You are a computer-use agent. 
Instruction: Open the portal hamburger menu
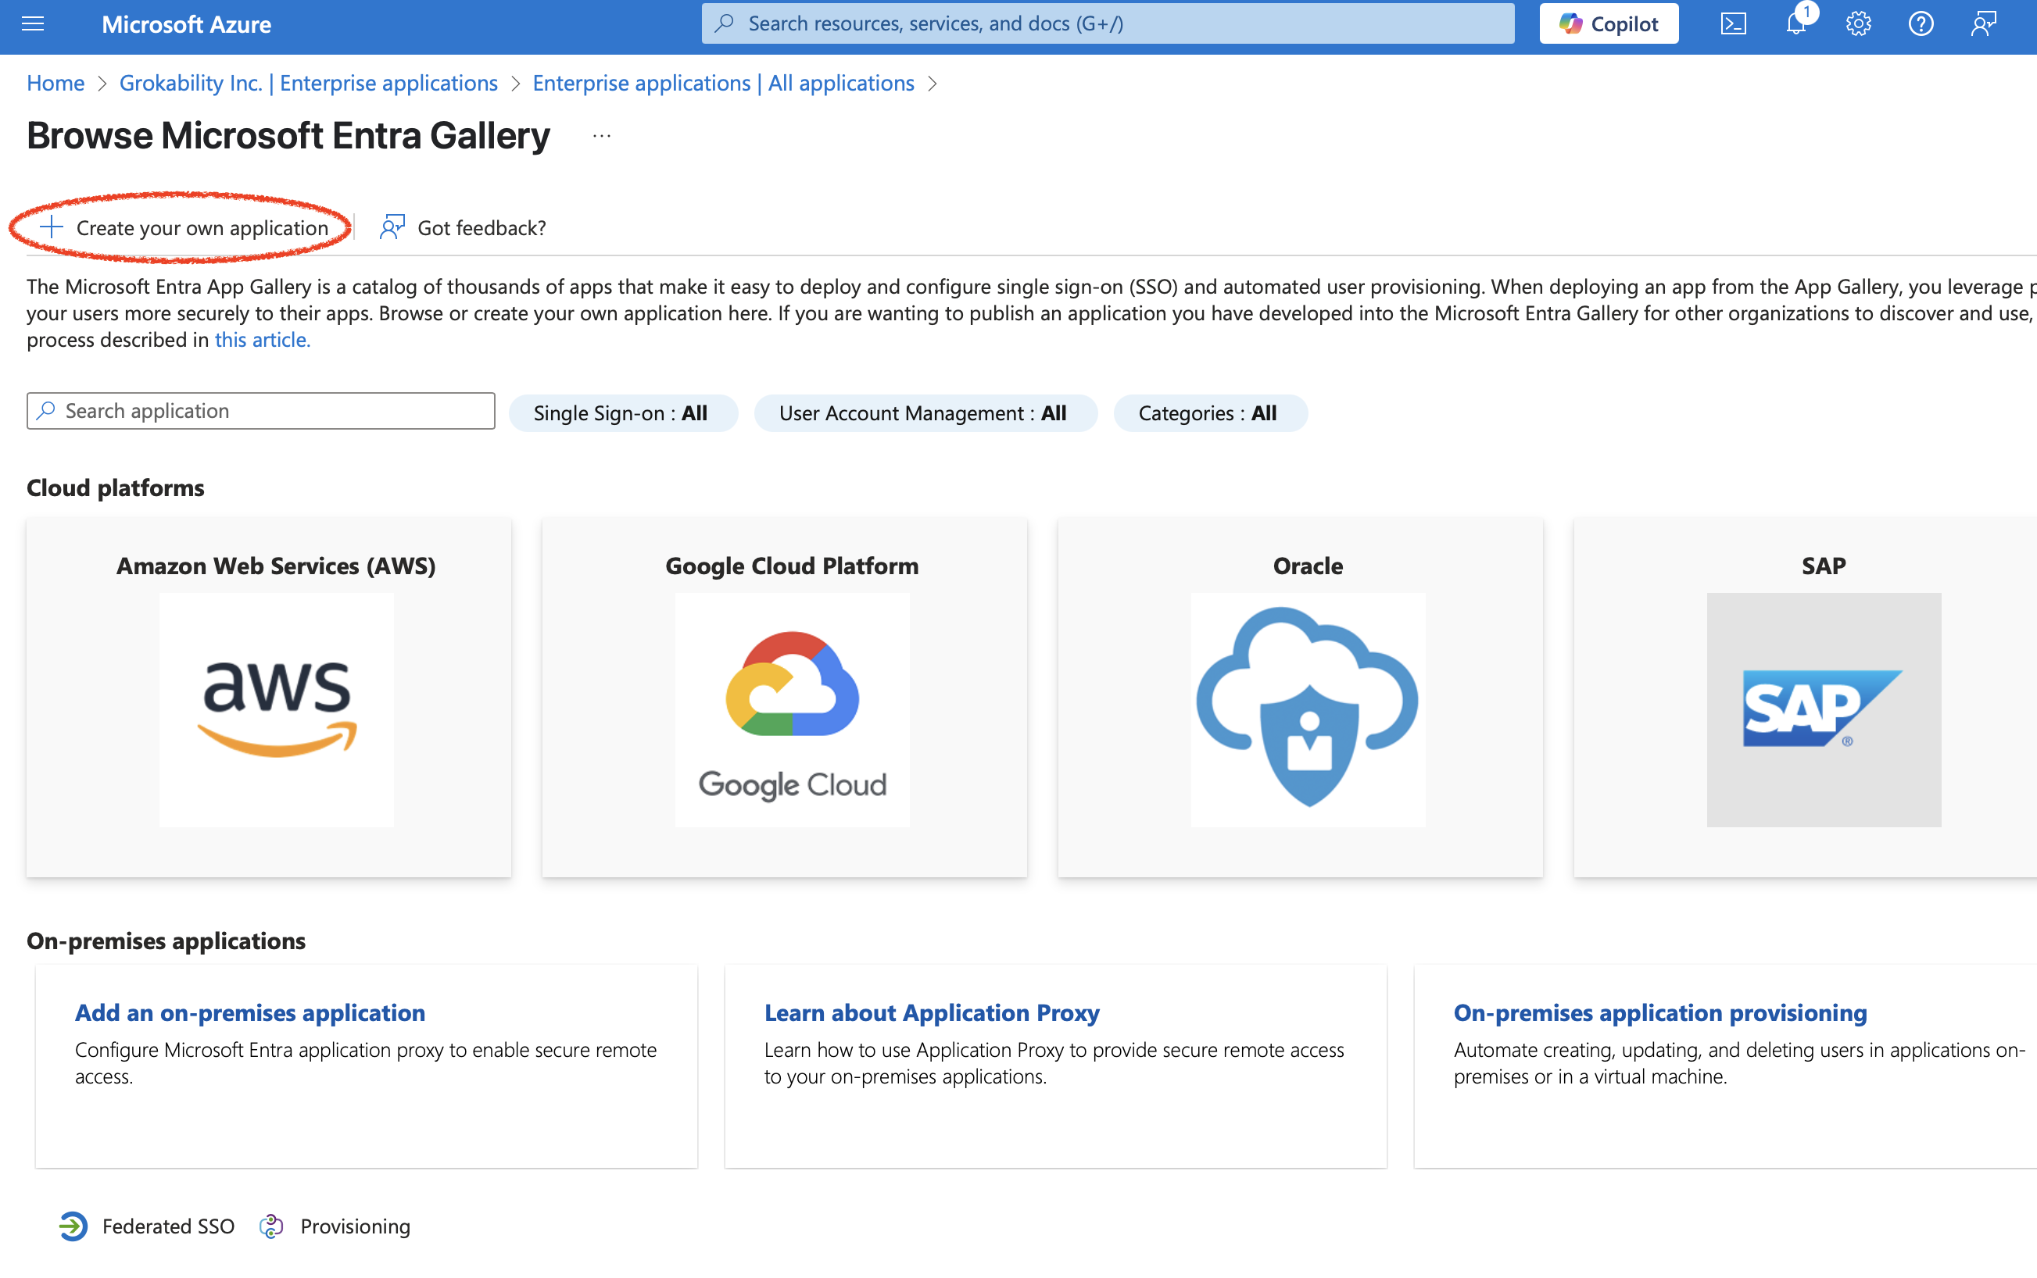pos(33,23)
